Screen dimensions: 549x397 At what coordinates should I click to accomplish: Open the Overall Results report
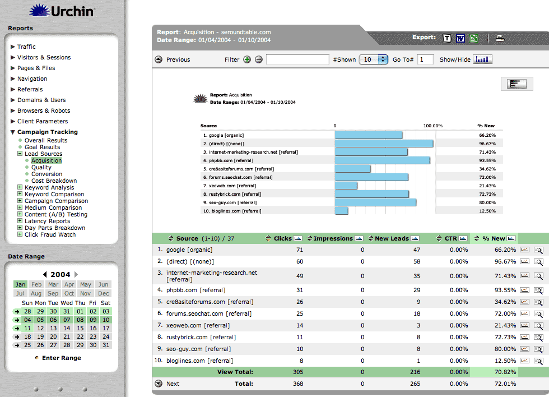pos(46,140)
